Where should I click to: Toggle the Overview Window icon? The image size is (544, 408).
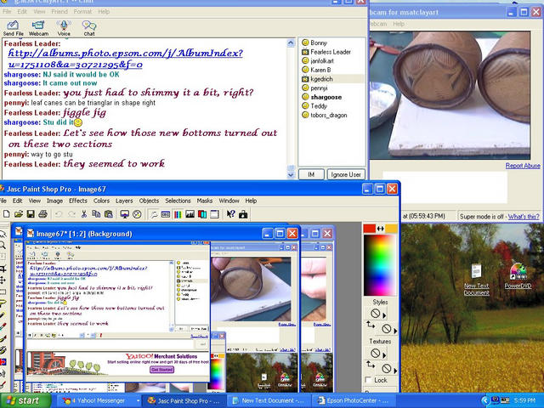point(214,214)
